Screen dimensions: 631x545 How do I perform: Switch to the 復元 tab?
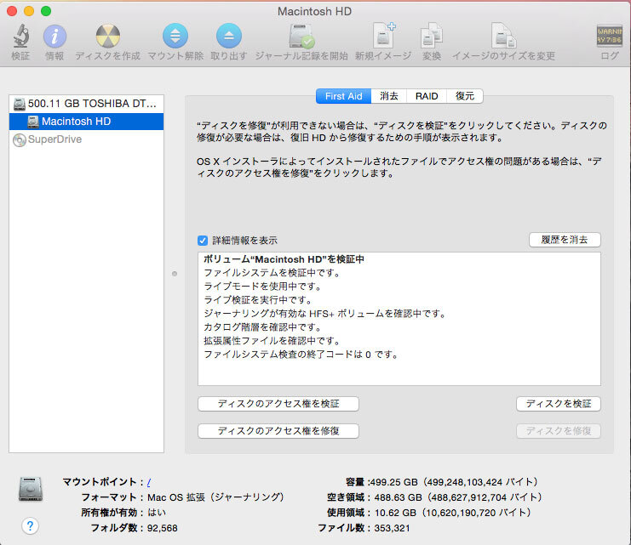(x=465, y=96)
